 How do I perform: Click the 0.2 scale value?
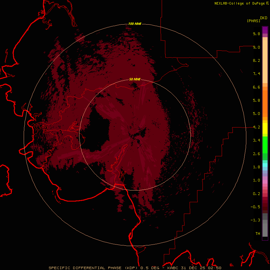pyautogui.click(x=256, y=194)
